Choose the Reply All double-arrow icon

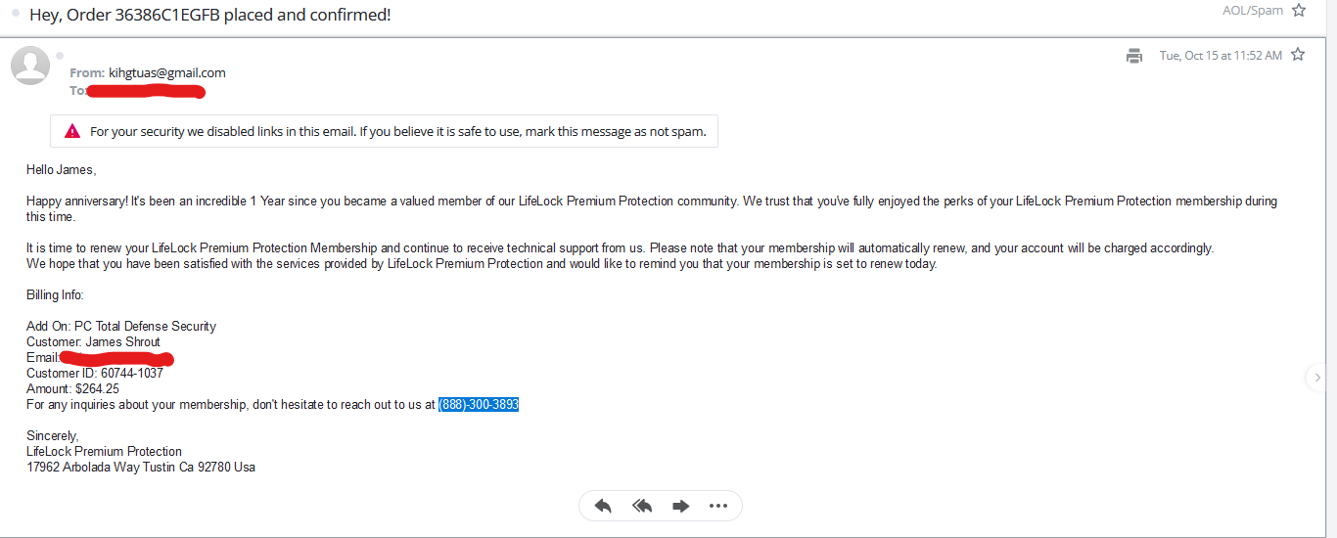tap(642, 506)
